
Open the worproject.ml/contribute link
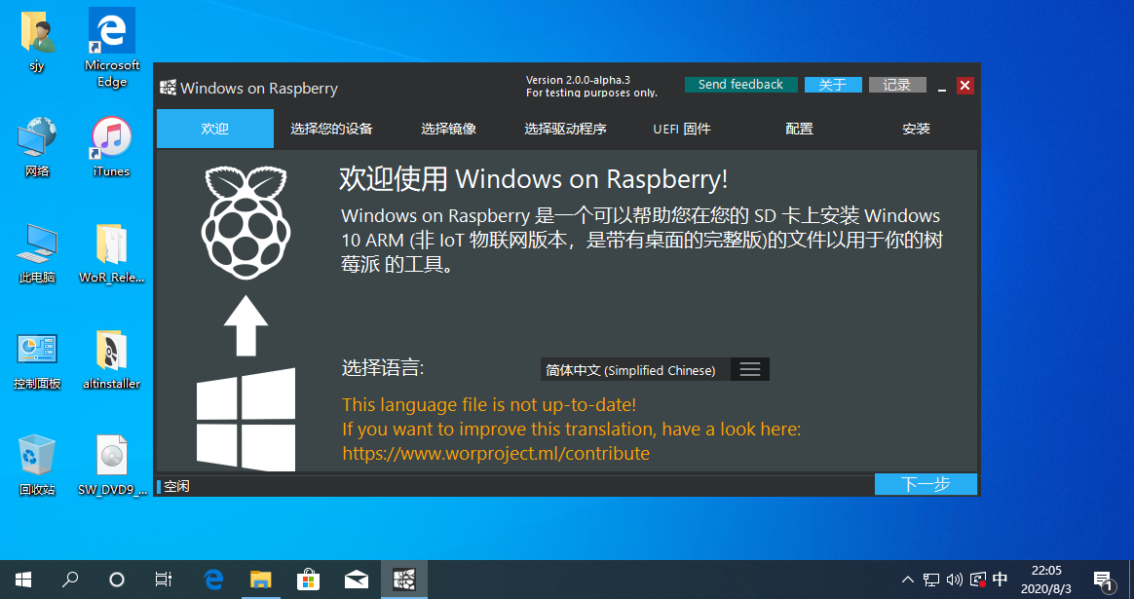496,454
